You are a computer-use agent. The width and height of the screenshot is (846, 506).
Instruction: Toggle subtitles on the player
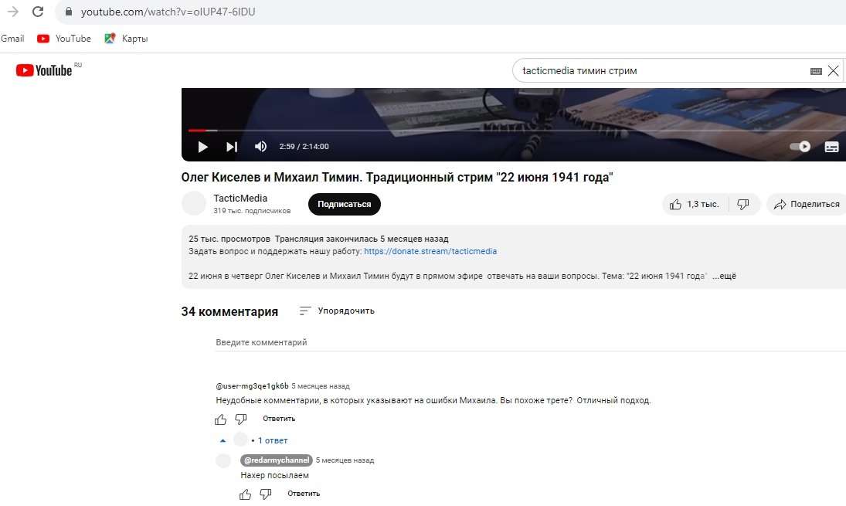(x=831, y=147)
